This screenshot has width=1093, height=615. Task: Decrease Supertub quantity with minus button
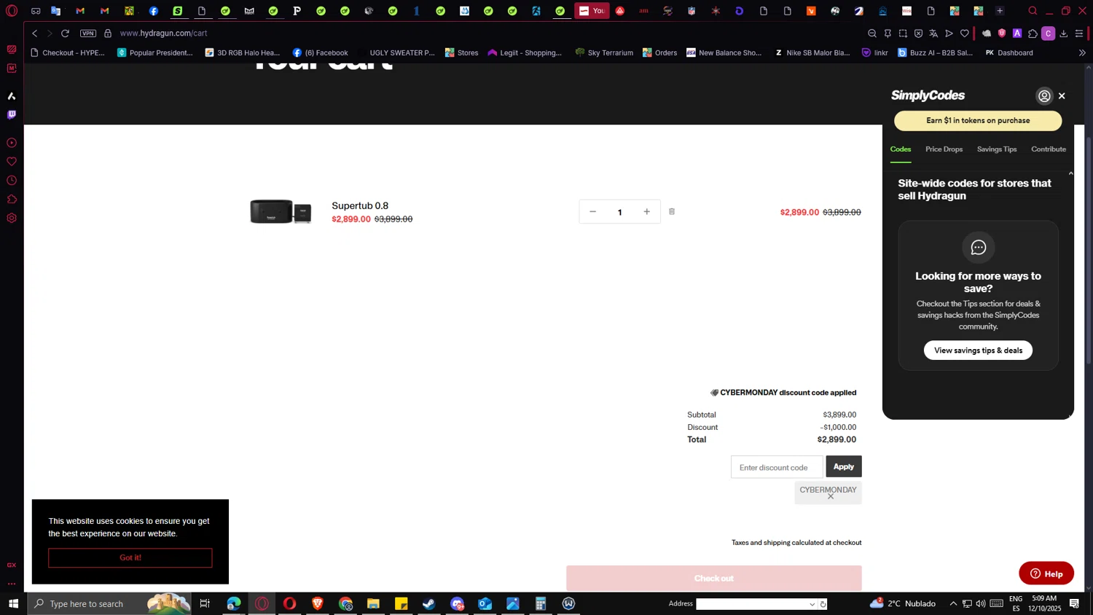pos(592,212)
